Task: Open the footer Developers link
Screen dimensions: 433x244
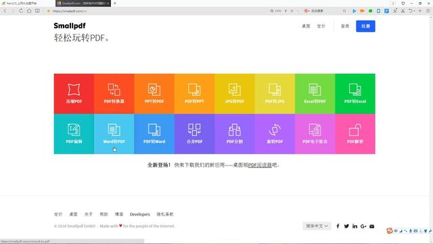Action: tap(140, 214)
